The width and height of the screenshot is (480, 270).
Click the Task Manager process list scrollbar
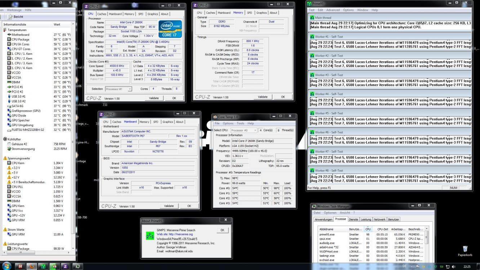point(427,244)
